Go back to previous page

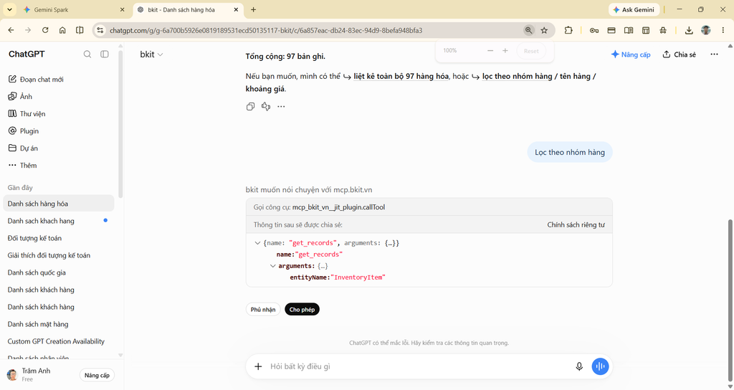[x=11, y=30]
